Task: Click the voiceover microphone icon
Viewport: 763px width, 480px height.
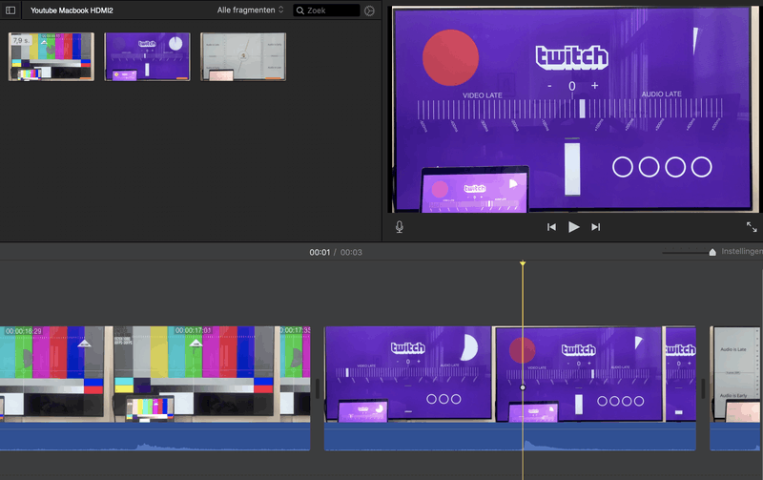Action: tap(399, 227)
